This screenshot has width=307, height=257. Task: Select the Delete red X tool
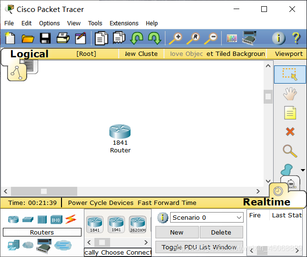[290, 131]
